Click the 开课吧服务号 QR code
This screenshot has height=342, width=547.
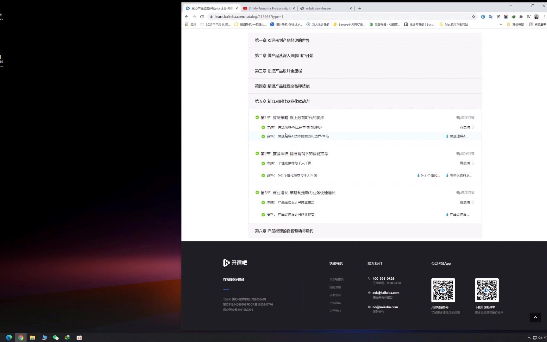coord(443,290)
